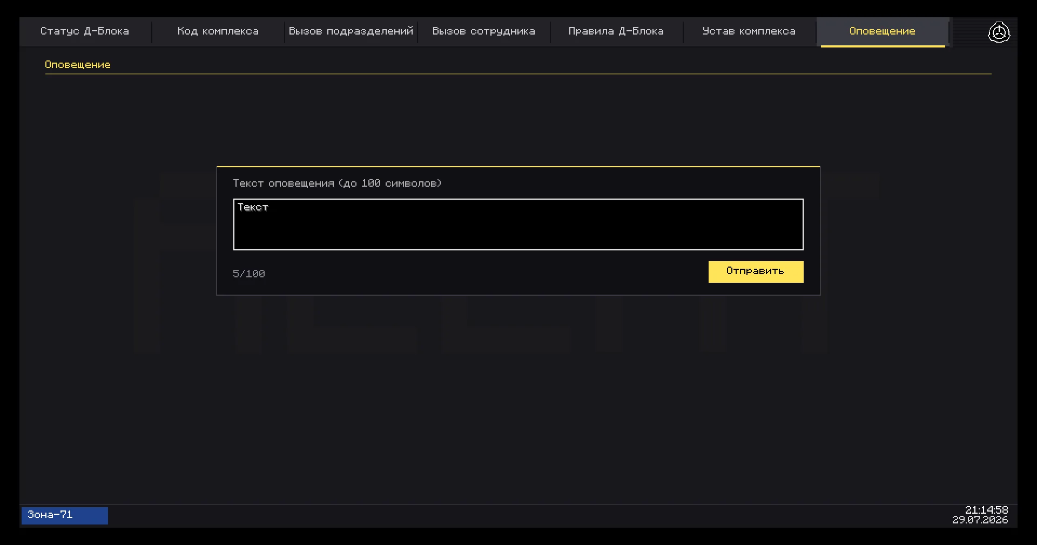Open the Статус Д-Блока tab

point(85,31)
